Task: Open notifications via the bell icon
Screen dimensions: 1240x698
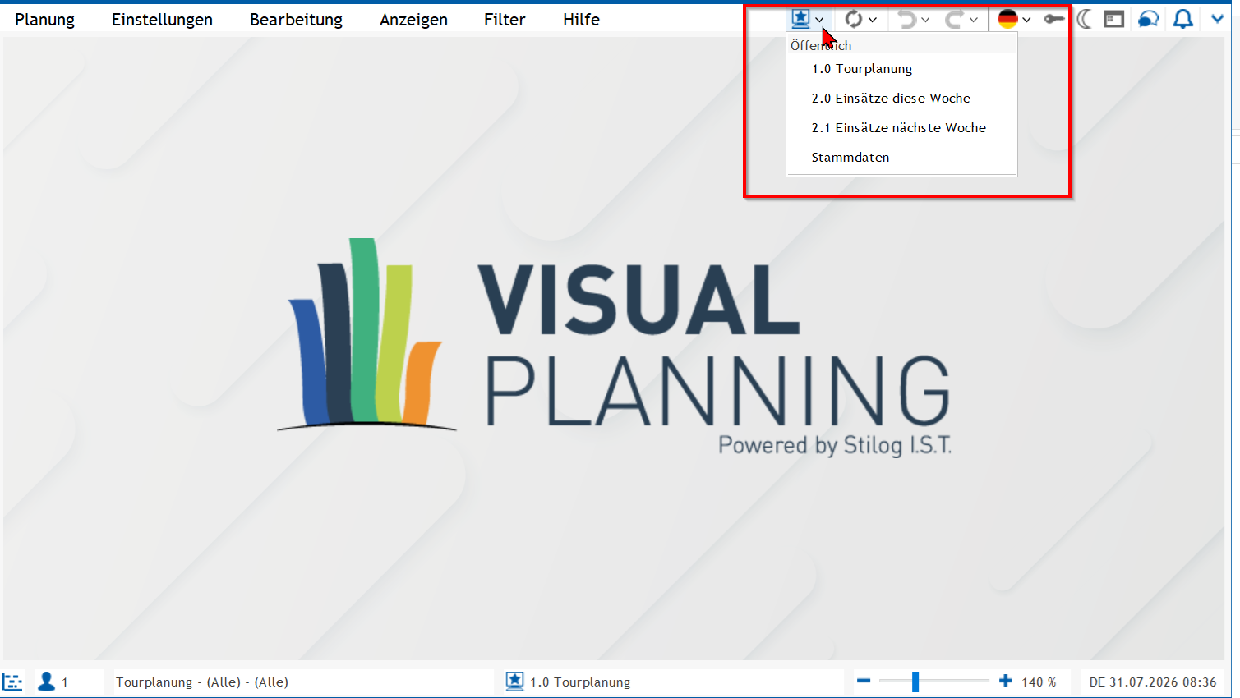Action: point(1182,19)
